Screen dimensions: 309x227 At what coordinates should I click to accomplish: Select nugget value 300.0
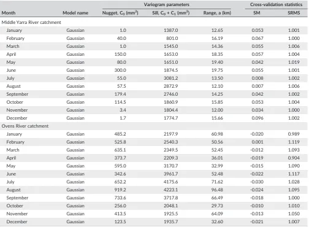point(120,70)
